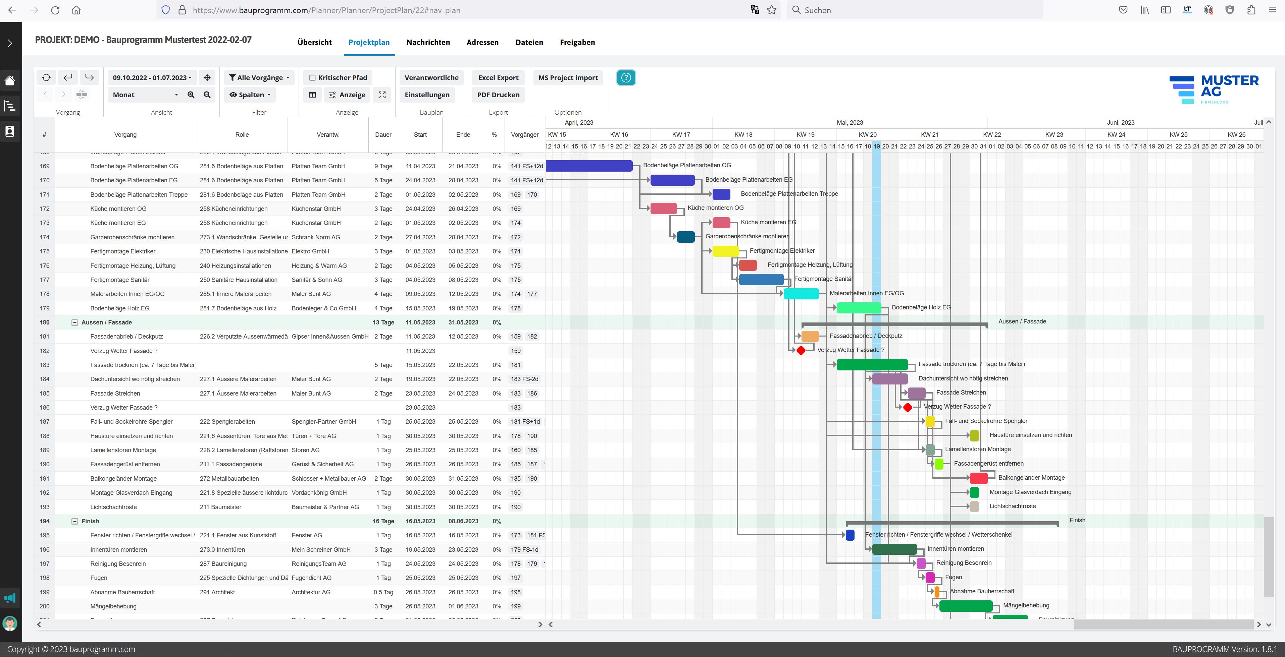Open the Monat zoom level dropdown
The height and width of the screenshot is (657, 1285).
point(145,95)
